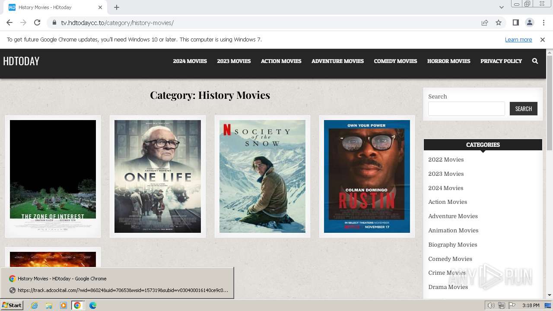Click the share page icon
This screenshot has height=311, width=553.
[x=485, y=22]
